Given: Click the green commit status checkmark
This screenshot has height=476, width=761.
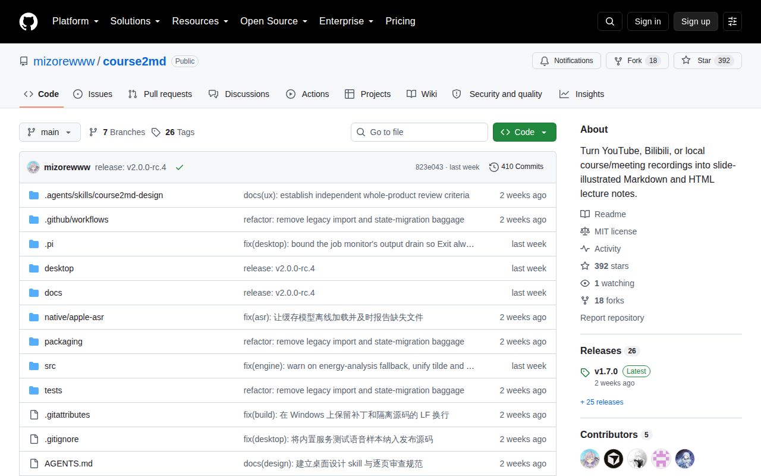Looking at the screenshot, I should click(180, 167).
